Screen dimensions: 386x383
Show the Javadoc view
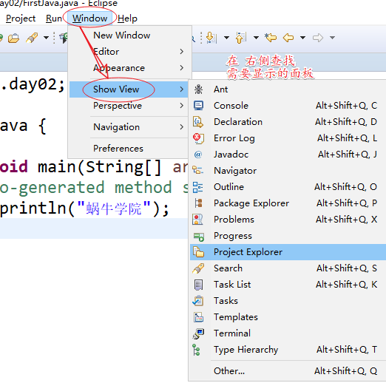coord(288,155)
